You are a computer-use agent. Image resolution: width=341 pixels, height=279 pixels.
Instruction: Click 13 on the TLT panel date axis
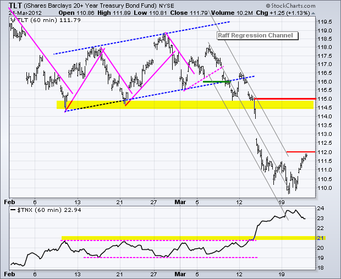click(78, 202)
